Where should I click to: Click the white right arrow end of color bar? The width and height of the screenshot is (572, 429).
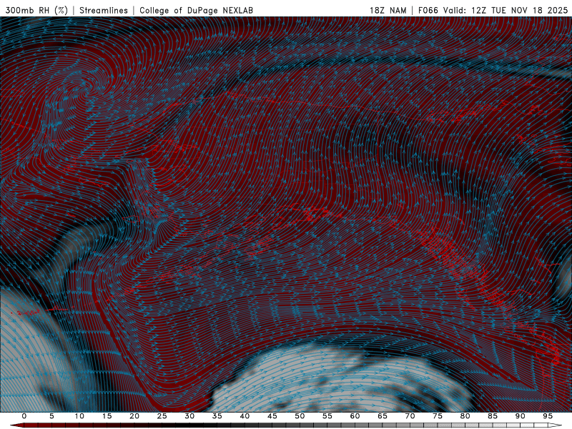tap(556, 425)
